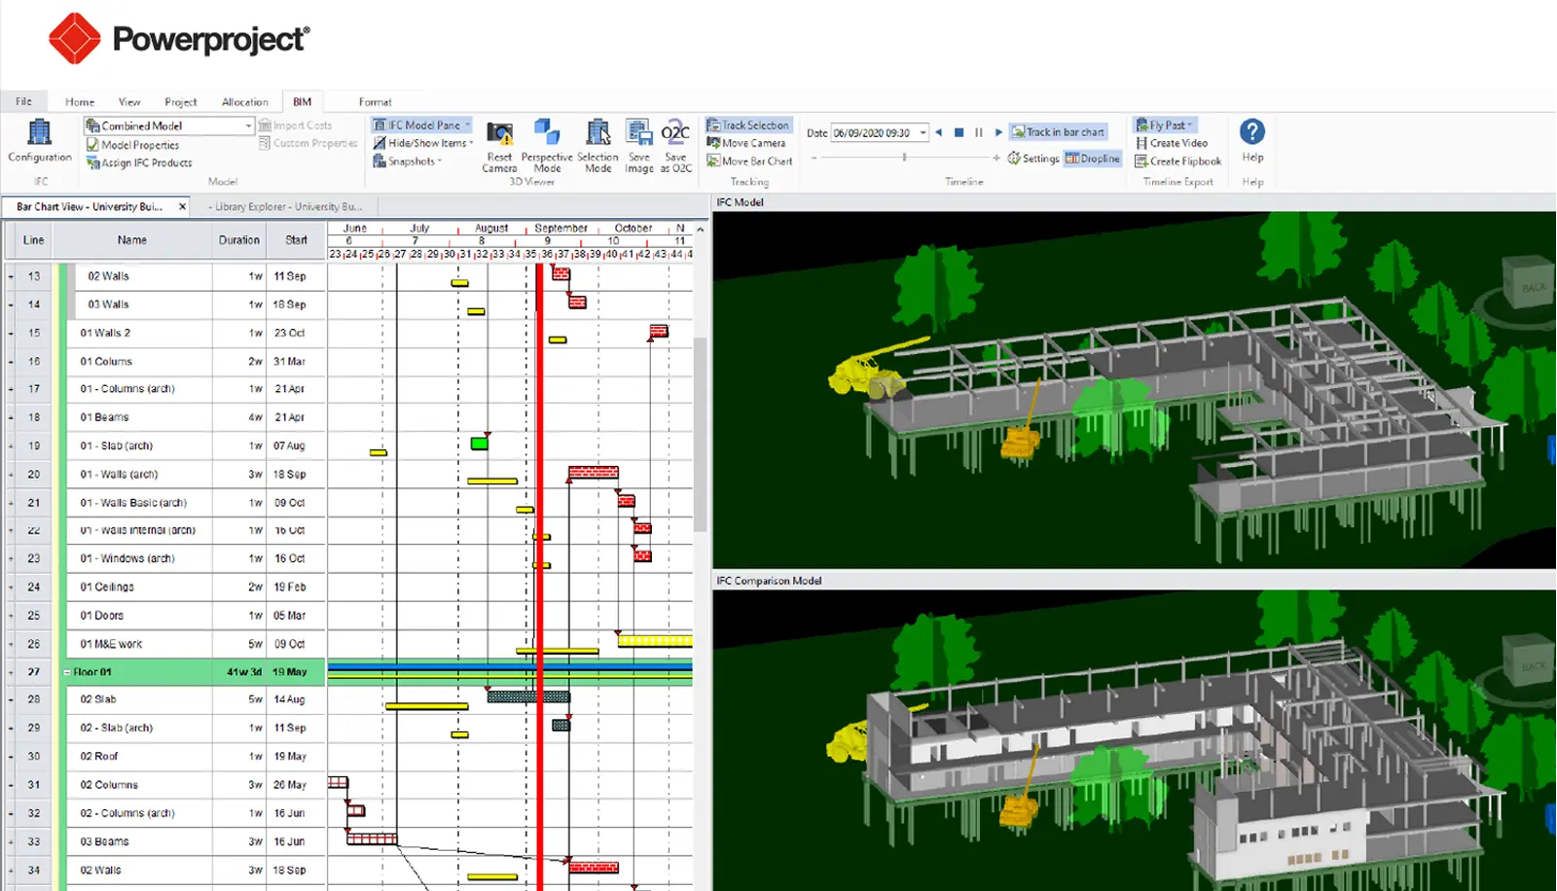Activate Selection Mode in the 3D Viewer
The image size is (1557, 891).
pyautogui.click(x=597, y=144)
